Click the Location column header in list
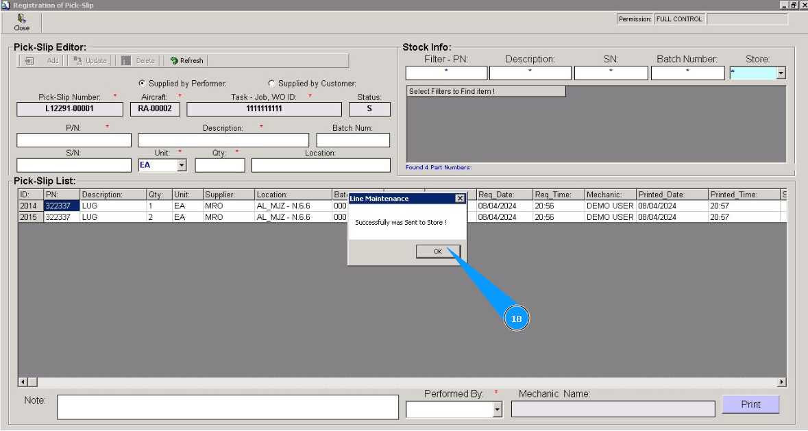 [293, 195]
